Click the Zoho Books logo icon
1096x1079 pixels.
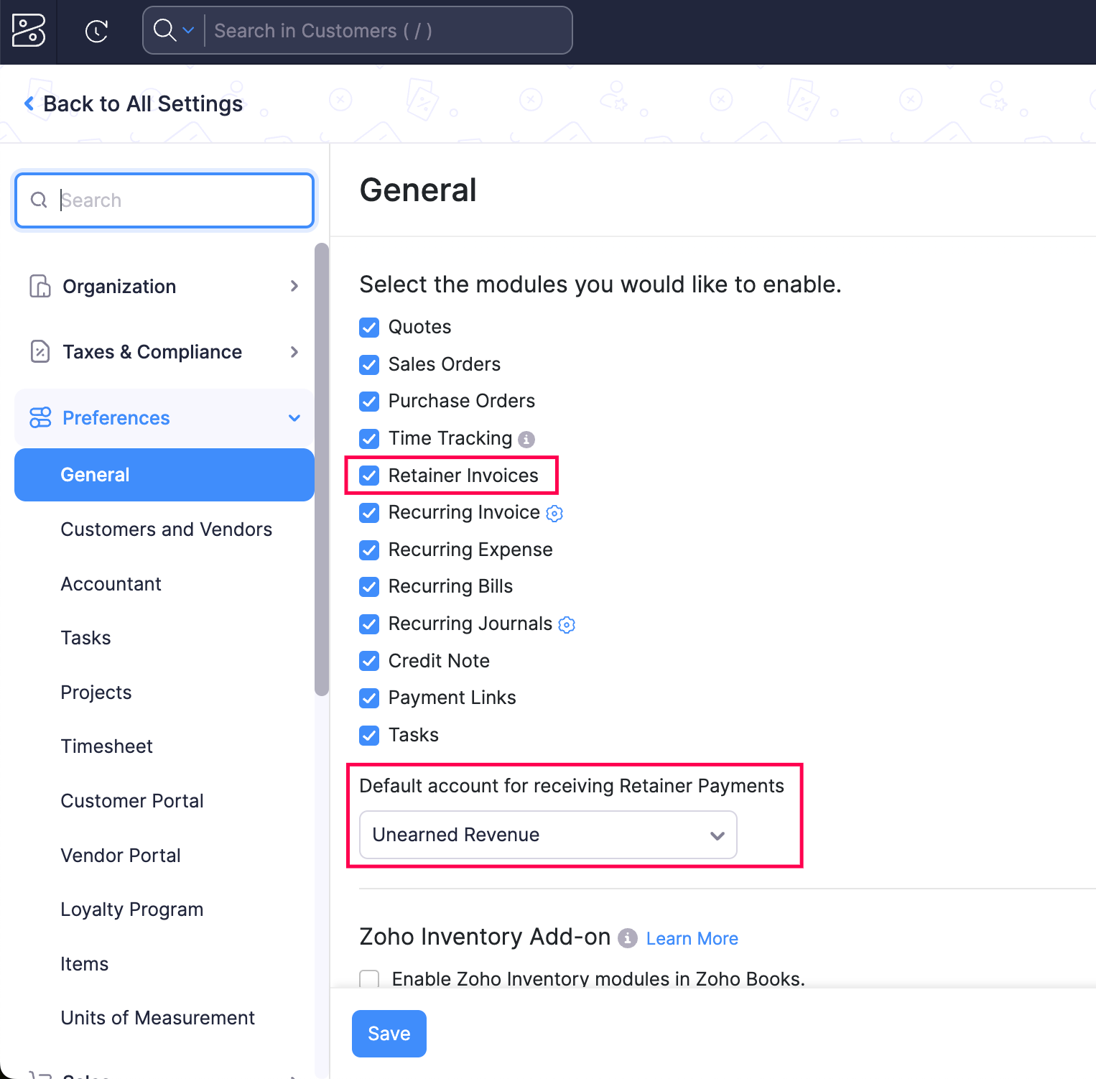point(27,30)
